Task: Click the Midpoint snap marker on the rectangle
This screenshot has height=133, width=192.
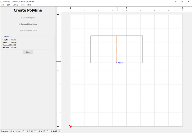Action: [x=117, y=63]
